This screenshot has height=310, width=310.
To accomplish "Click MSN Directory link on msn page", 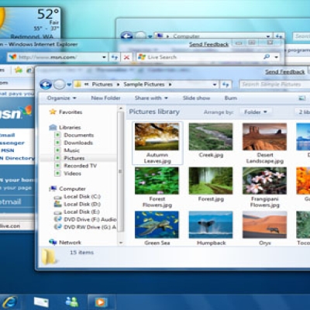I will click(x=17, y=158).
